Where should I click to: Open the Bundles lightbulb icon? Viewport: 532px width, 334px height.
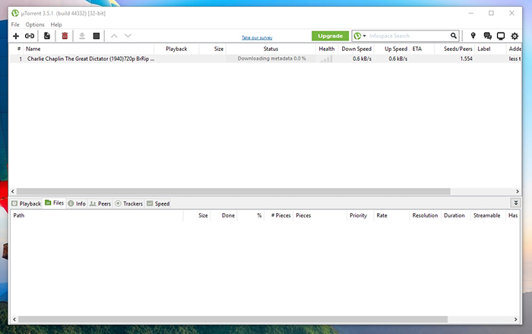pyautogui.click(x=473, y=36)
